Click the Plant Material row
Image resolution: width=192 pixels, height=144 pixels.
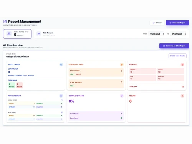96,84
